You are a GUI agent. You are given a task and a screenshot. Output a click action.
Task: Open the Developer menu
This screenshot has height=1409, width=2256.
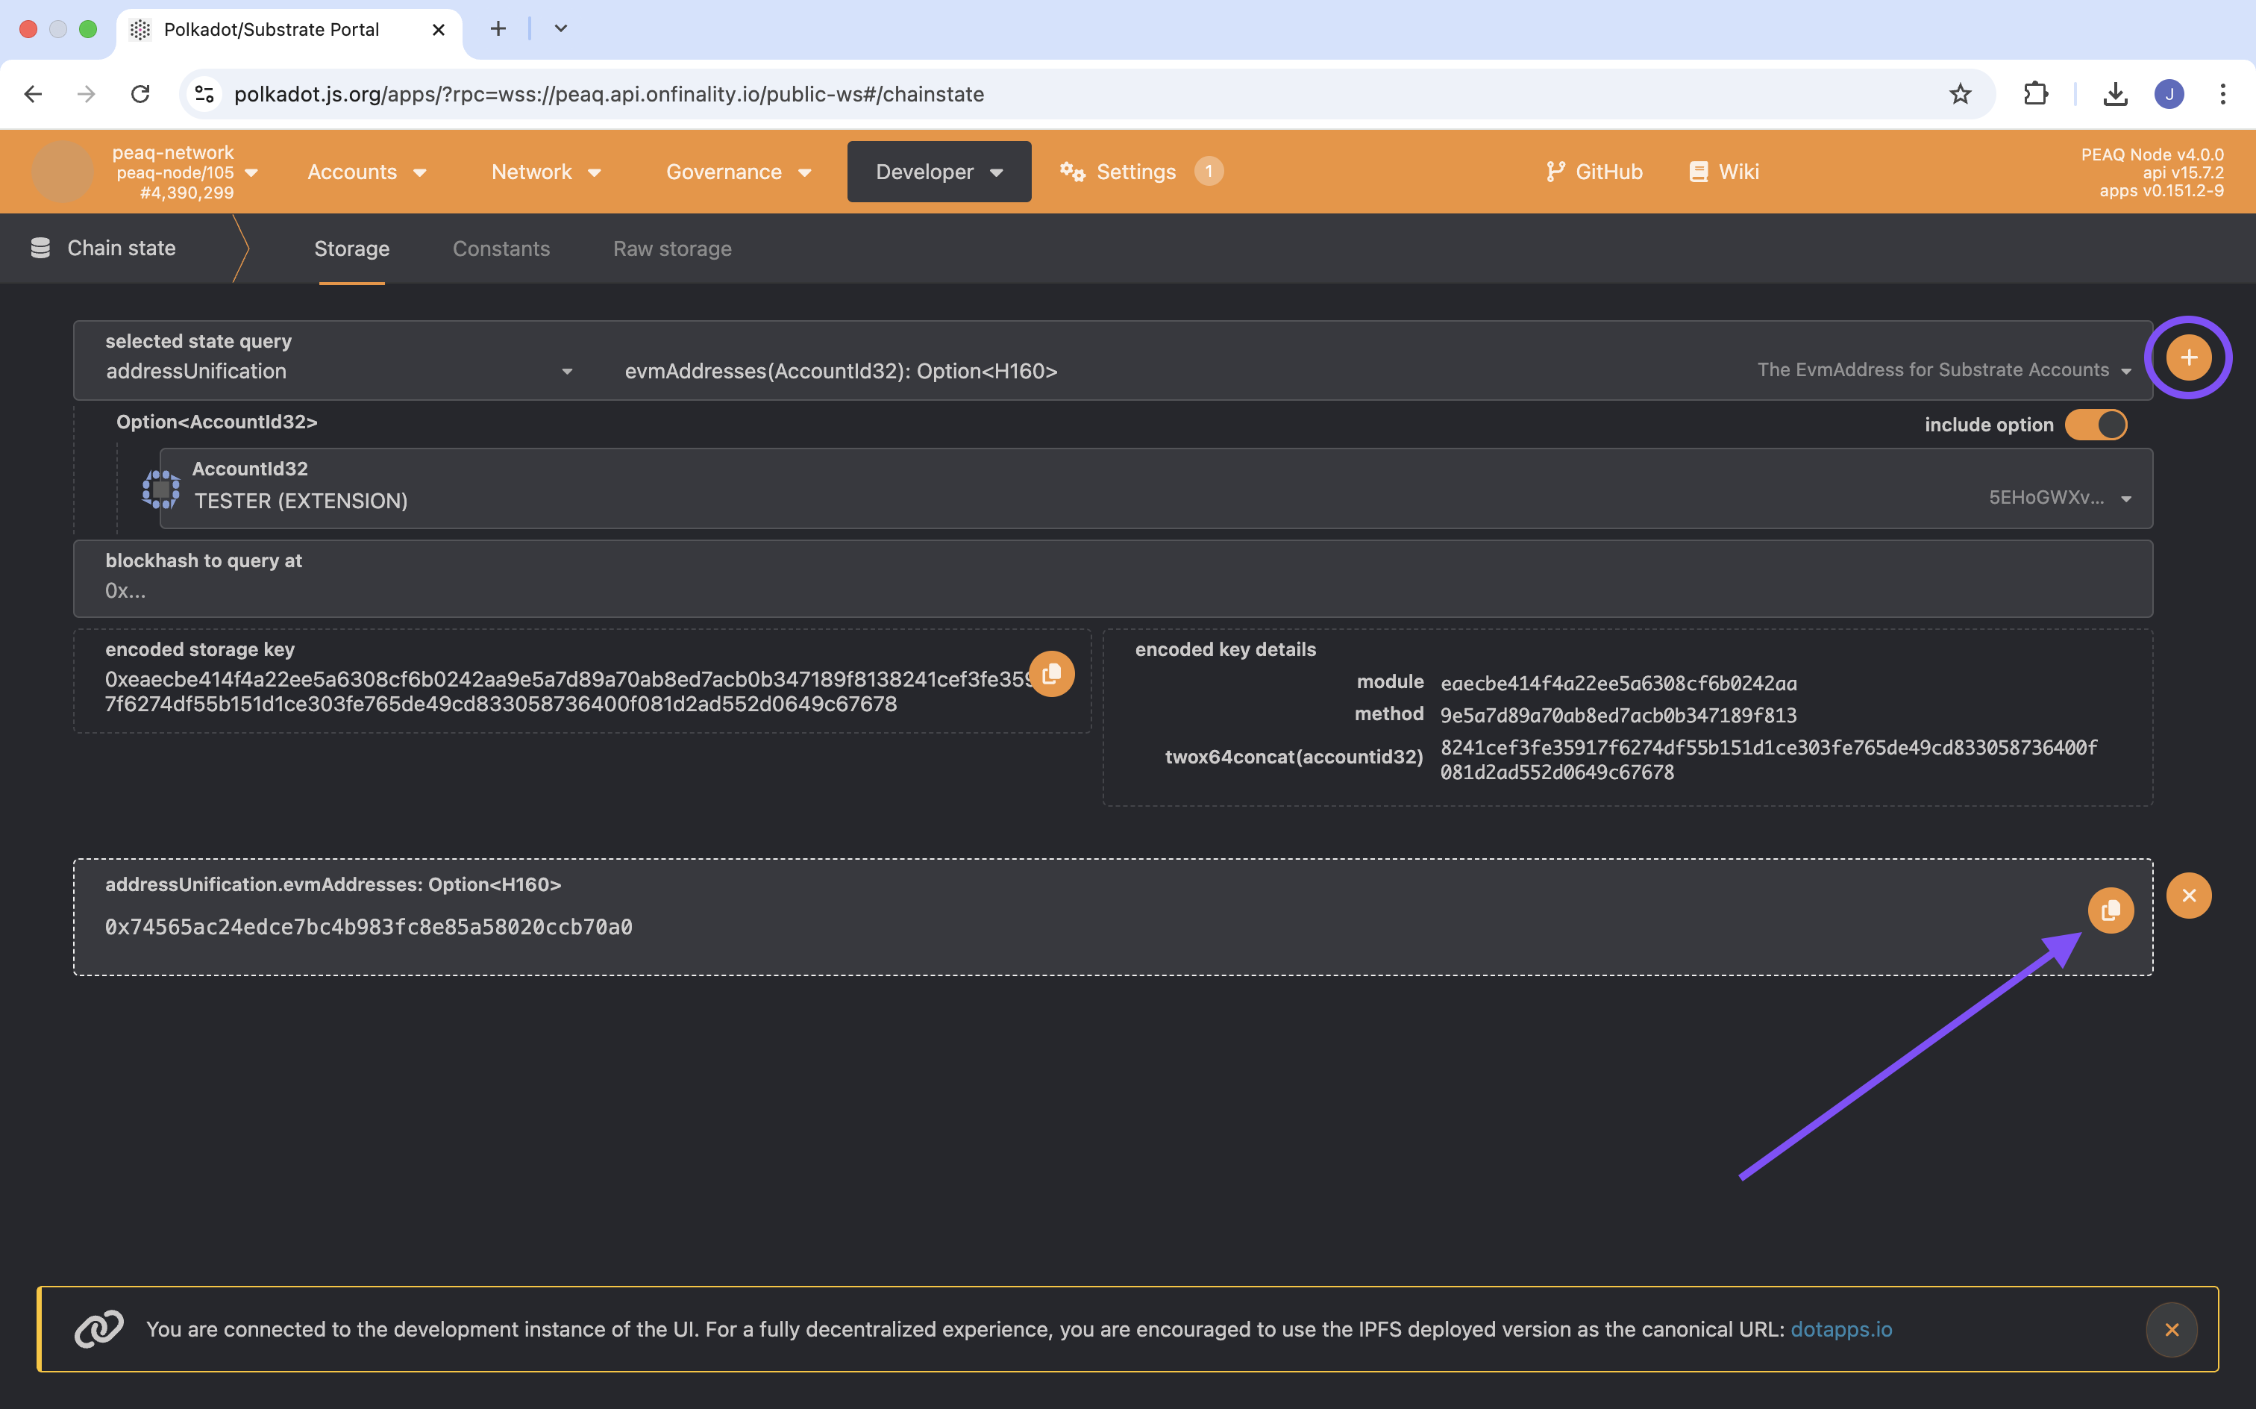pyautogui.click(x=938, y=172)
